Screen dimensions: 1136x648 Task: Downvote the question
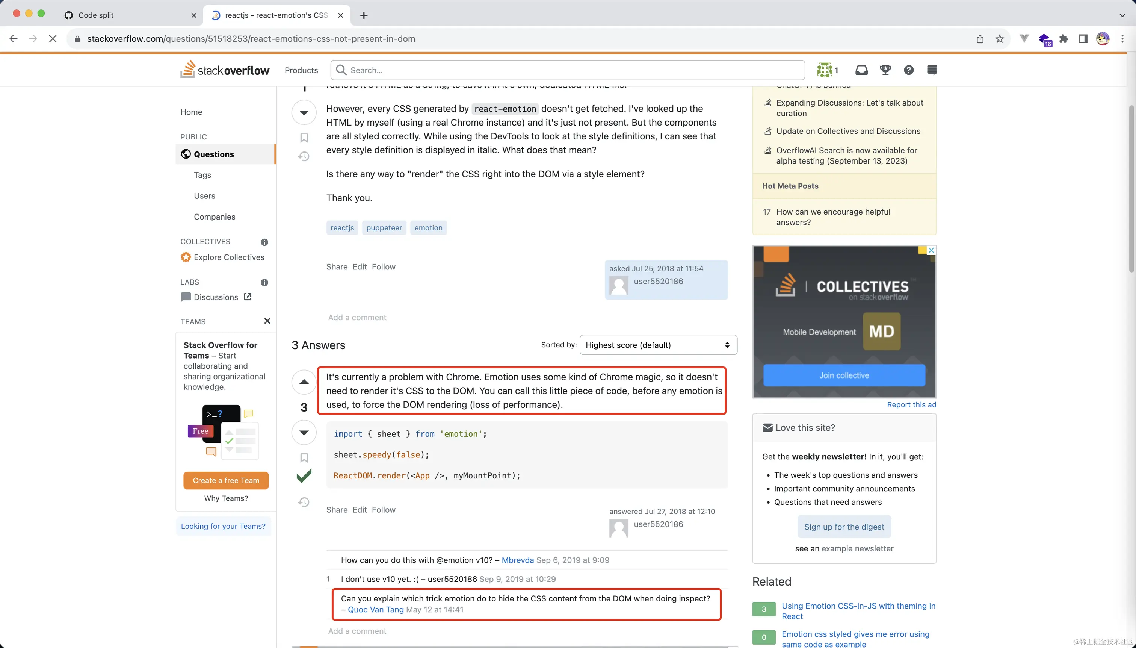304,112
